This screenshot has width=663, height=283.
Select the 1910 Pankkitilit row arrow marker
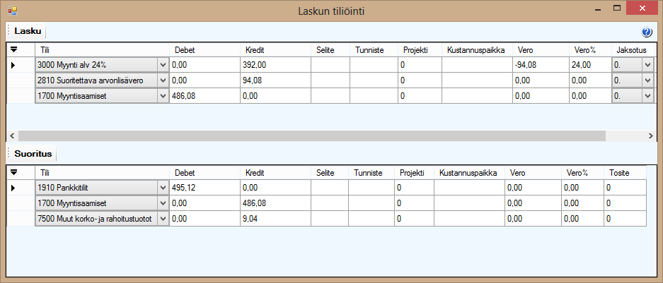tap(13, 188)
